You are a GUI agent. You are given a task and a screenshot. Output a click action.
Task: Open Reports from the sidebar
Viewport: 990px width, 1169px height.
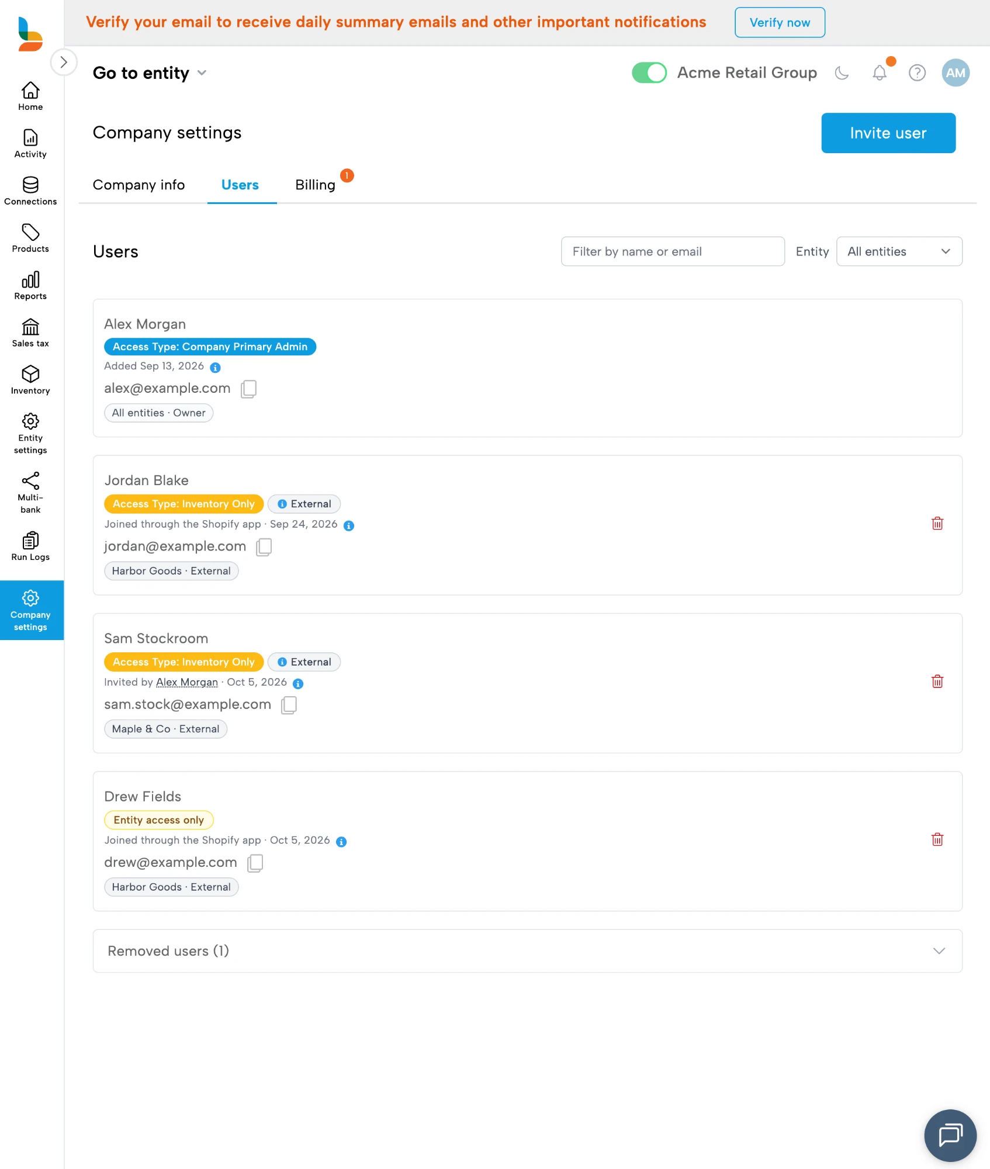coord(30,285)
